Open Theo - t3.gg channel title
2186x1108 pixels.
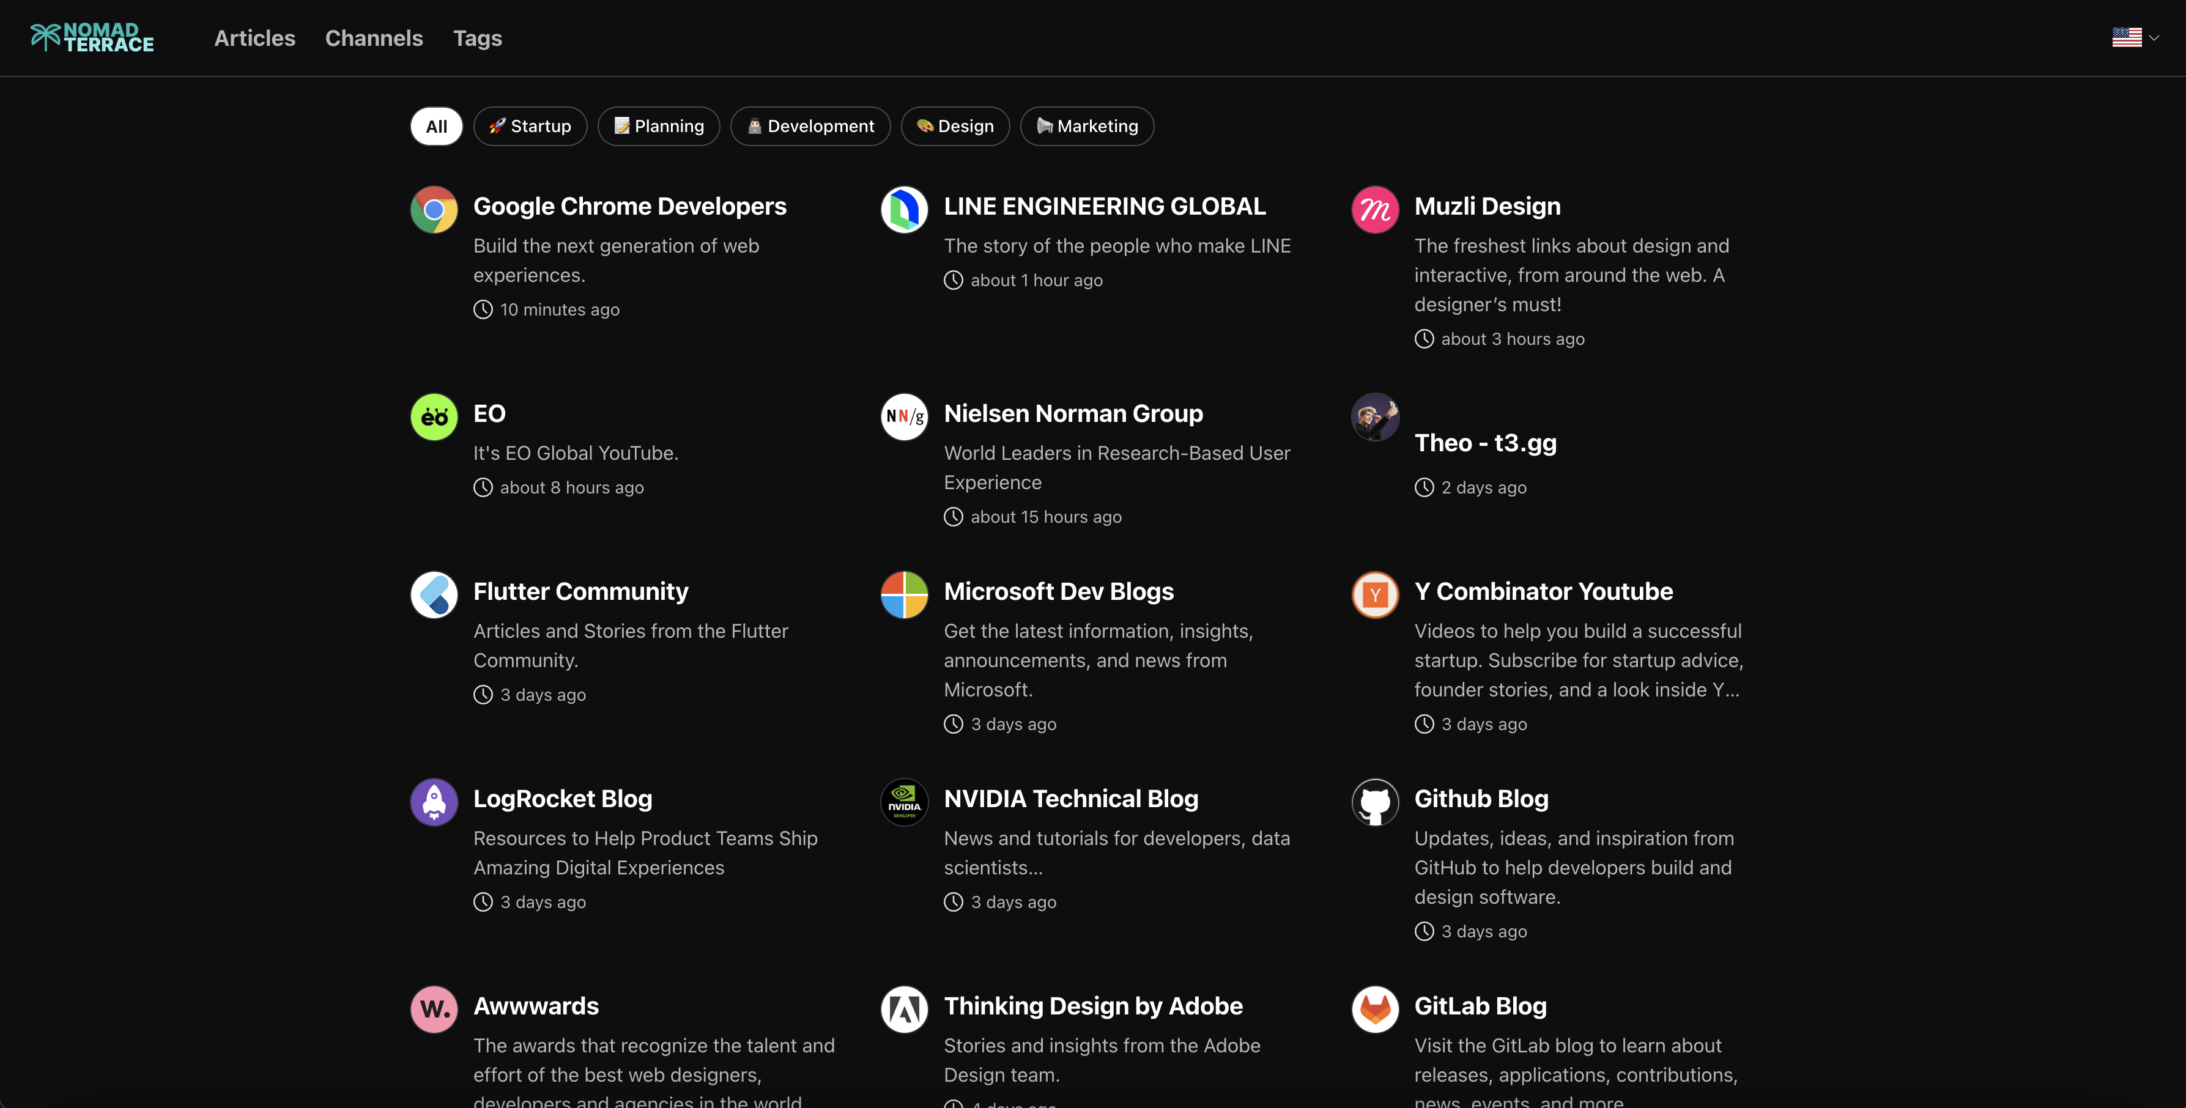coord(1486,443)
